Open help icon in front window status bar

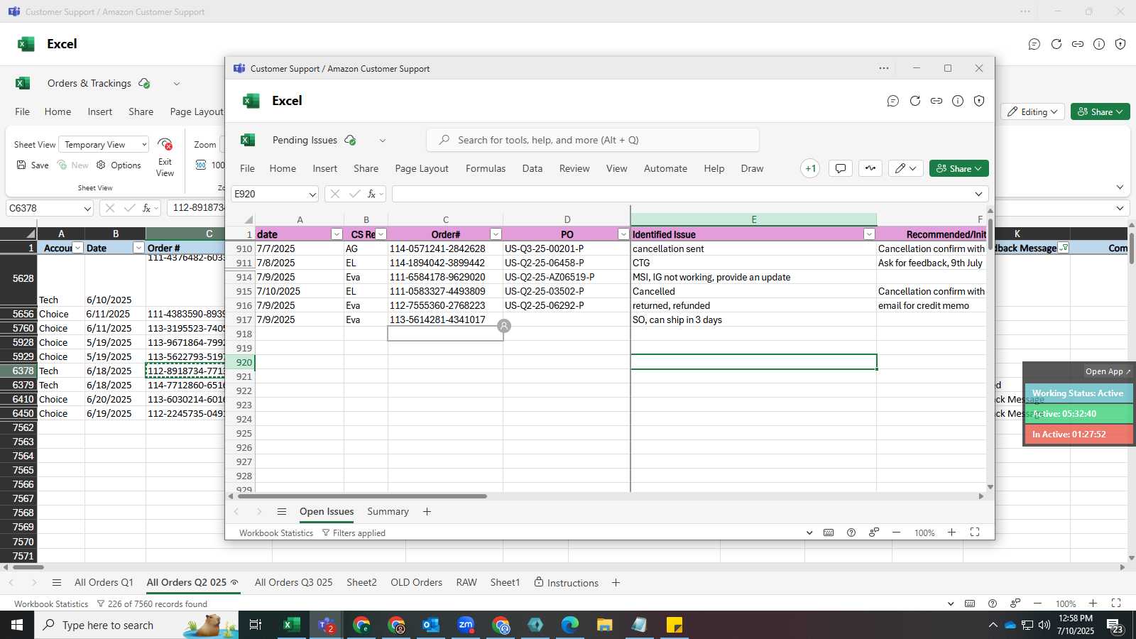[851, 532]
